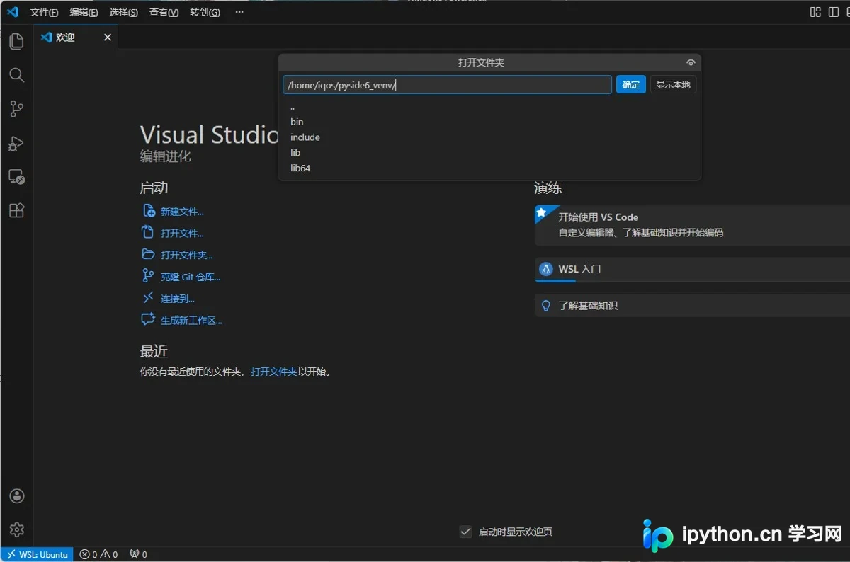Click the 新建文件... link
Image resolution: width=850 pixels, height=562 pixels.
(x=182, y=212)
